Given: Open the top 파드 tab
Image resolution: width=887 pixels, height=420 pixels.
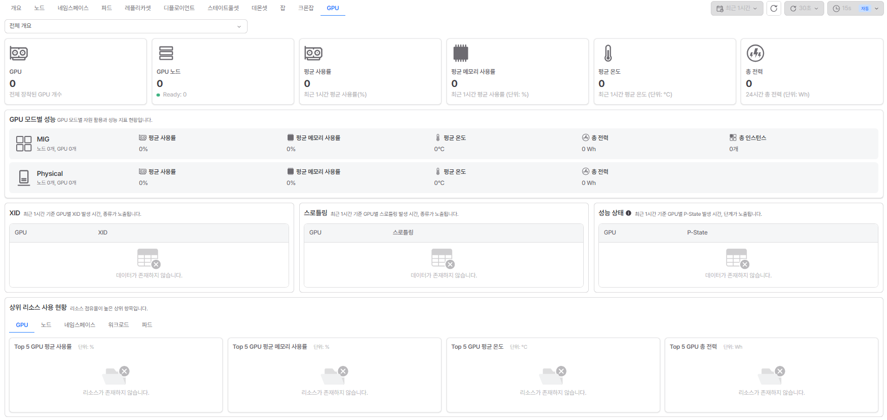Looking at the screenshot, I should click(x=106, y=8).
